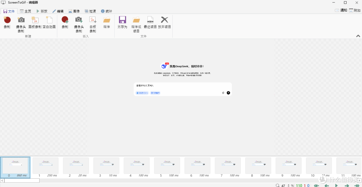Click the DeepSeek whale logo in preview

tap(164, 66)
